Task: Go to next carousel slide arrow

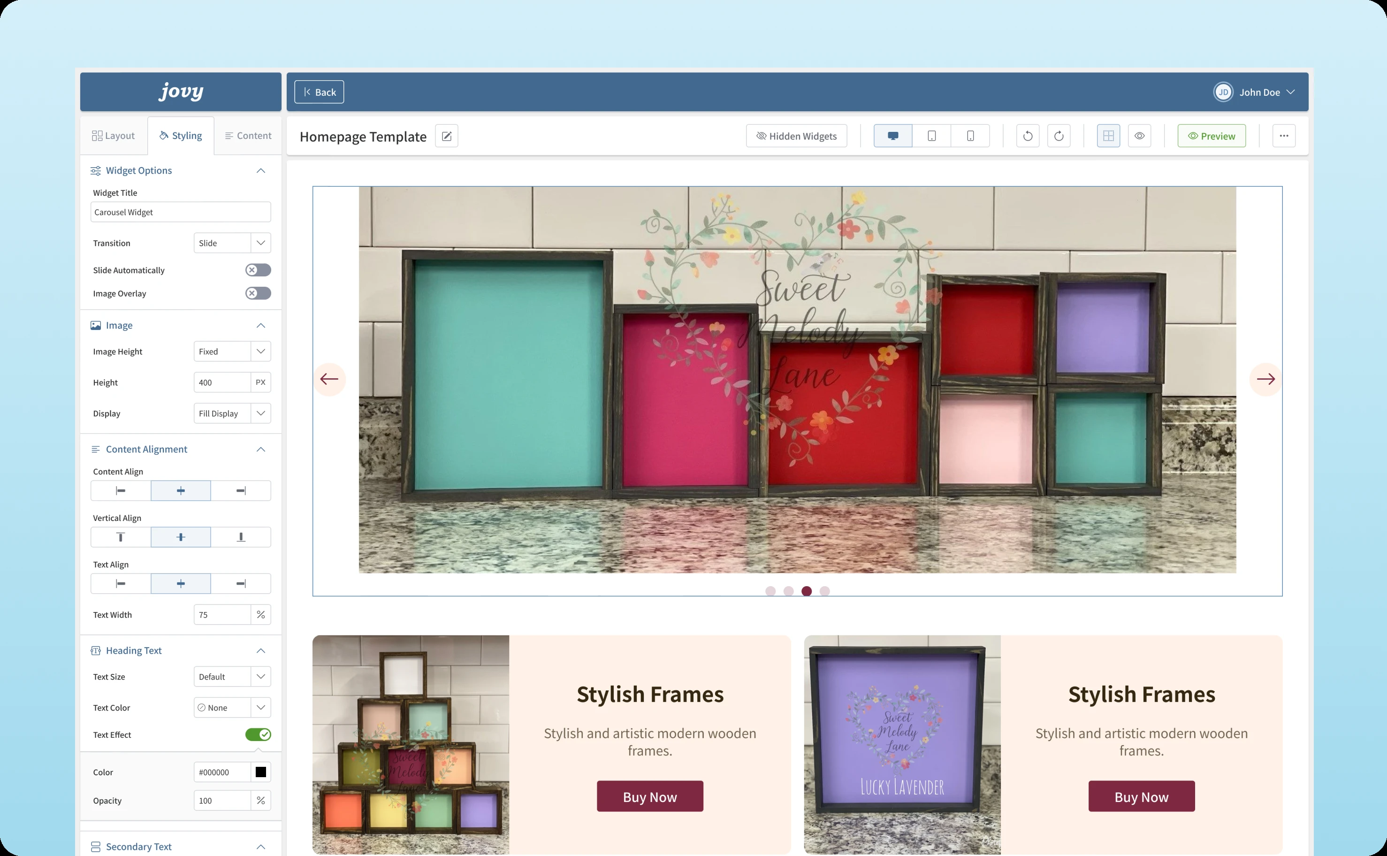Action: pos(1265,379)
